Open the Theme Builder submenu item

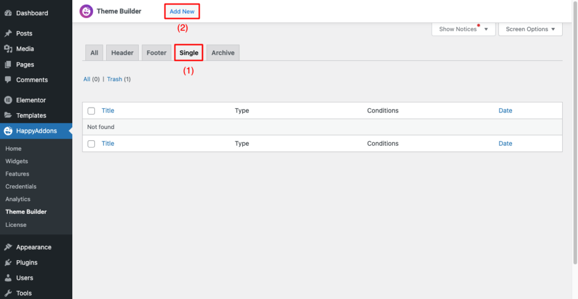click(26, 212)
